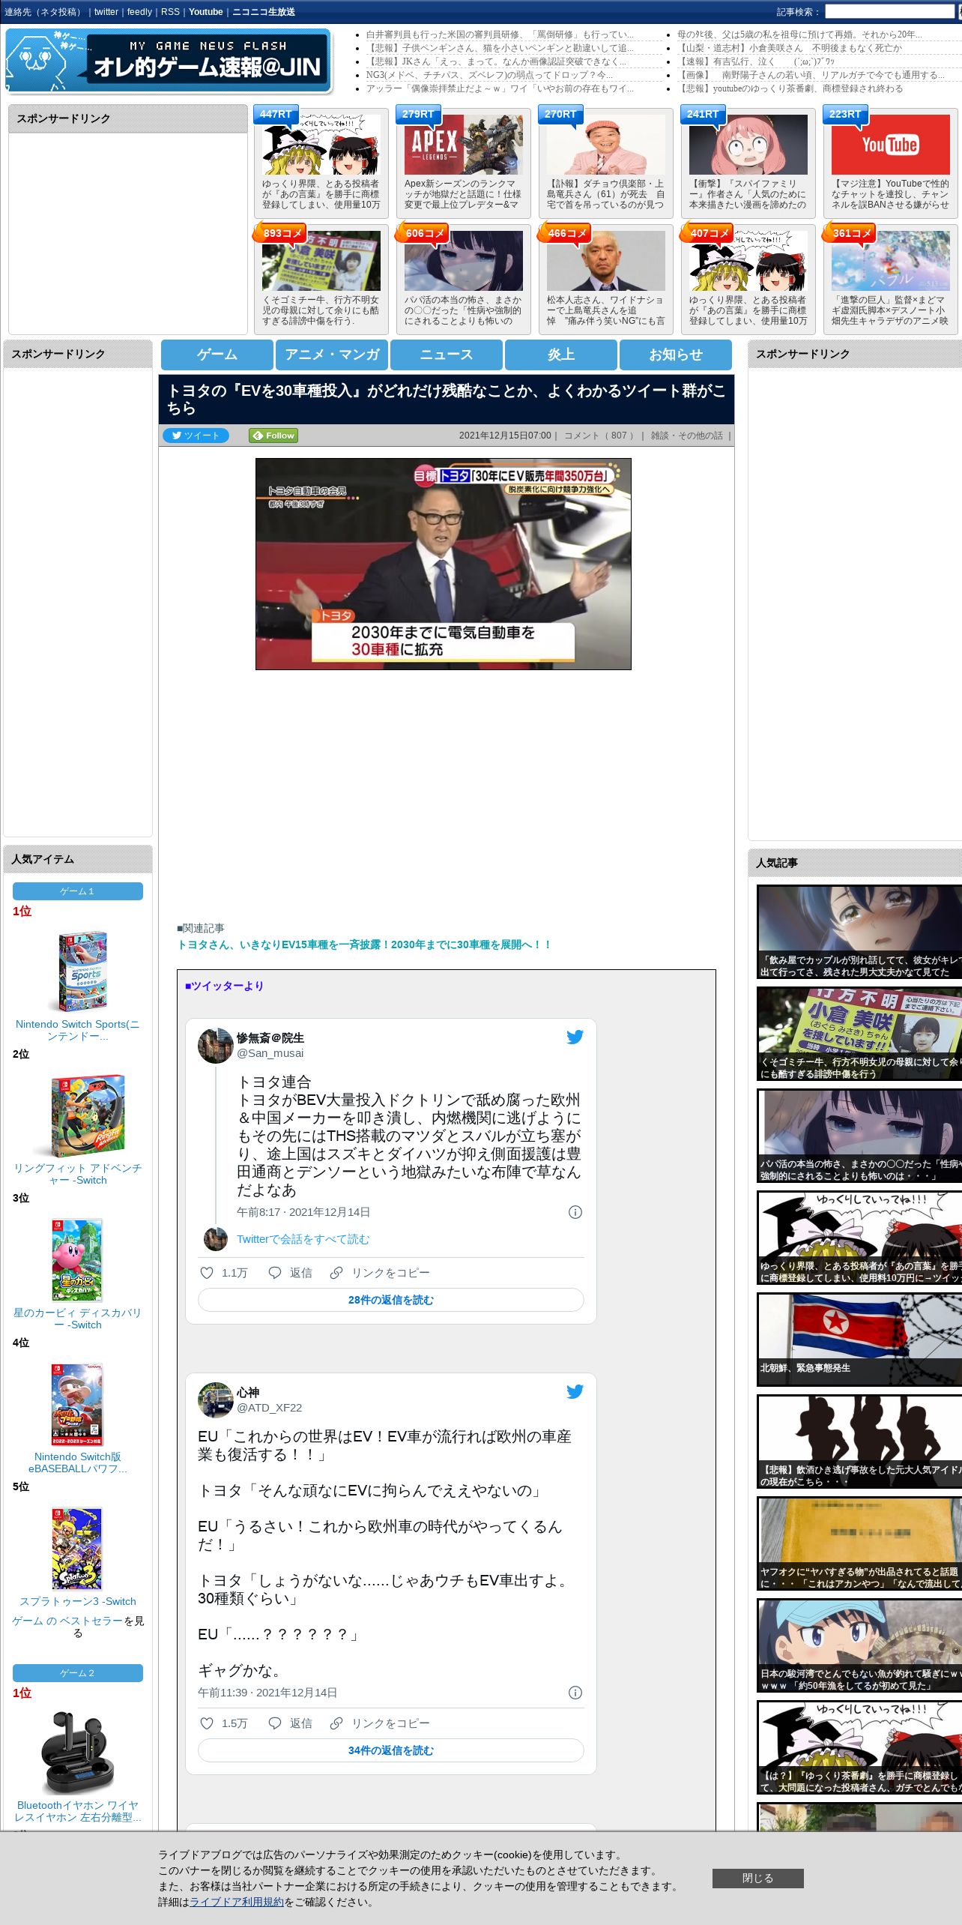
Task: Open headline 【速報】有吉弘行、泣く
Action: click(757, 61)
